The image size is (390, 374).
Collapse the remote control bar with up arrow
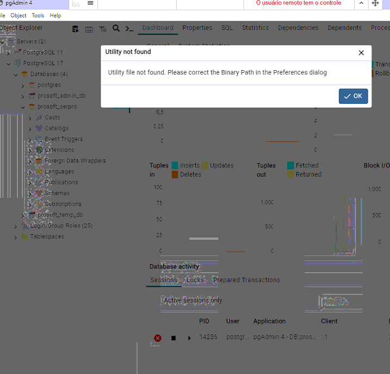[x=361, y=3]
